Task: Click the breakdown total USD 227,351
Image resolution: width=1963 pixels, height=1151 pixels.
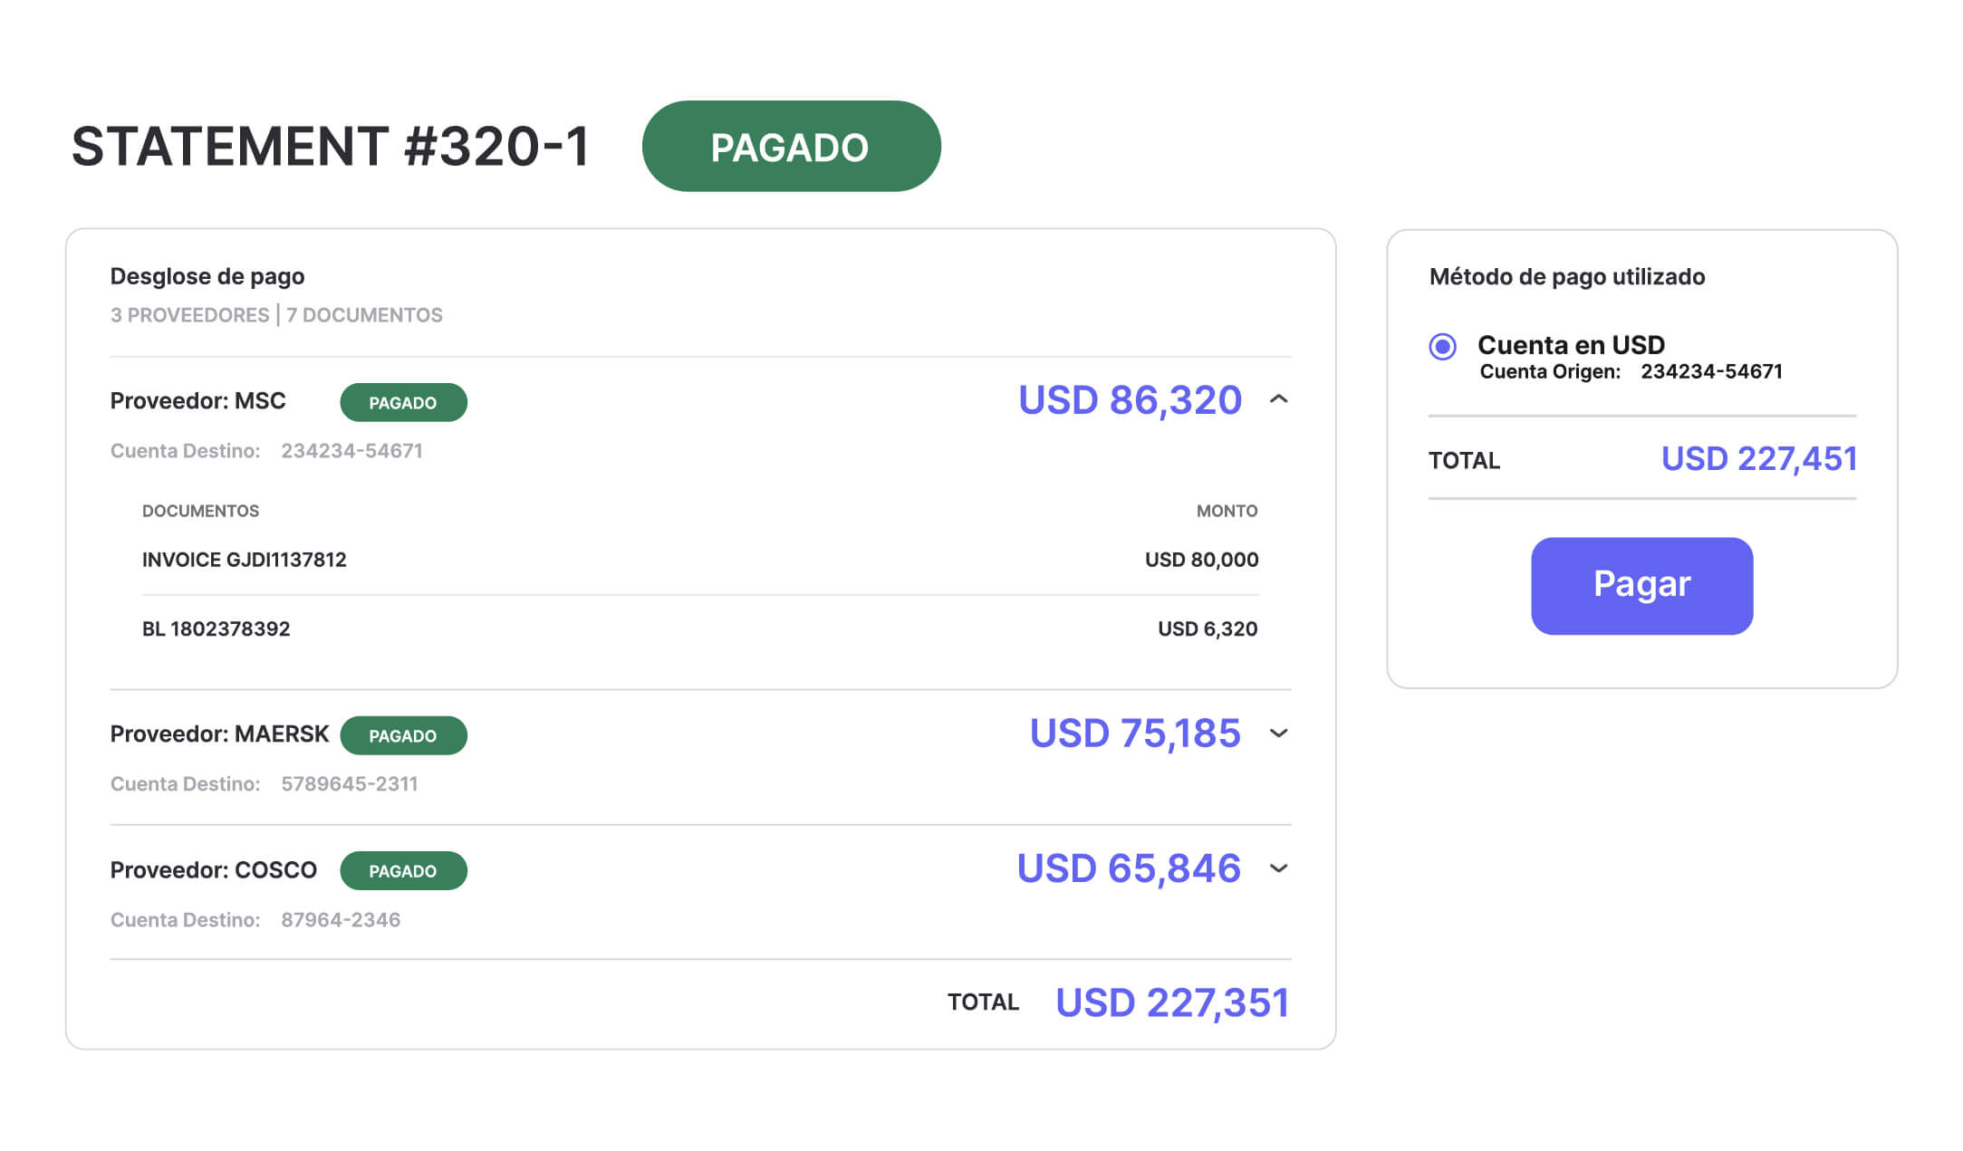Action: (x=1171, y=1002)
